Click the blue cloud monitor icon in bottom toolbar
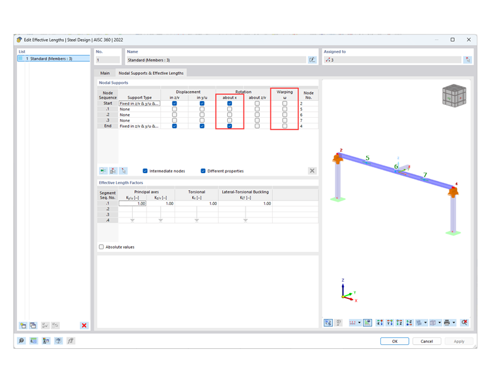Screen dimensions: 495x371 pyautogui.click(x=58, y=340)
